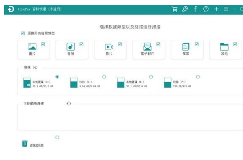Select the 軟件 (D:) drive radio button

pos(104,77)
